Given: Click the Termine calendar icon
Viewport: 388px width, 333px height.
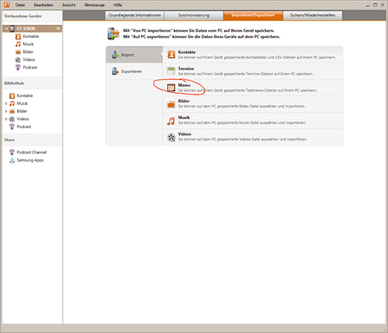Looking at the screenshot, I should coord(172,71).
